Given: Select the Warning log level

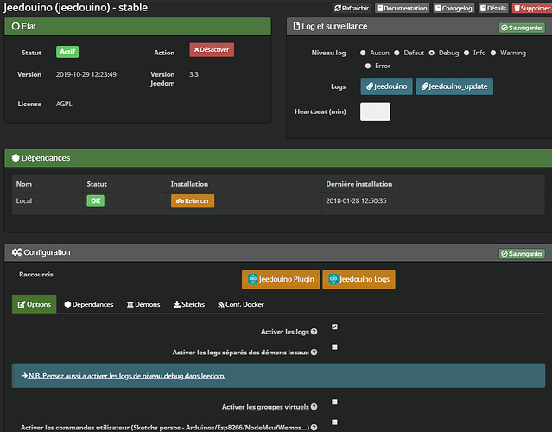Looking at the screenshot, I should click(493, 53).
